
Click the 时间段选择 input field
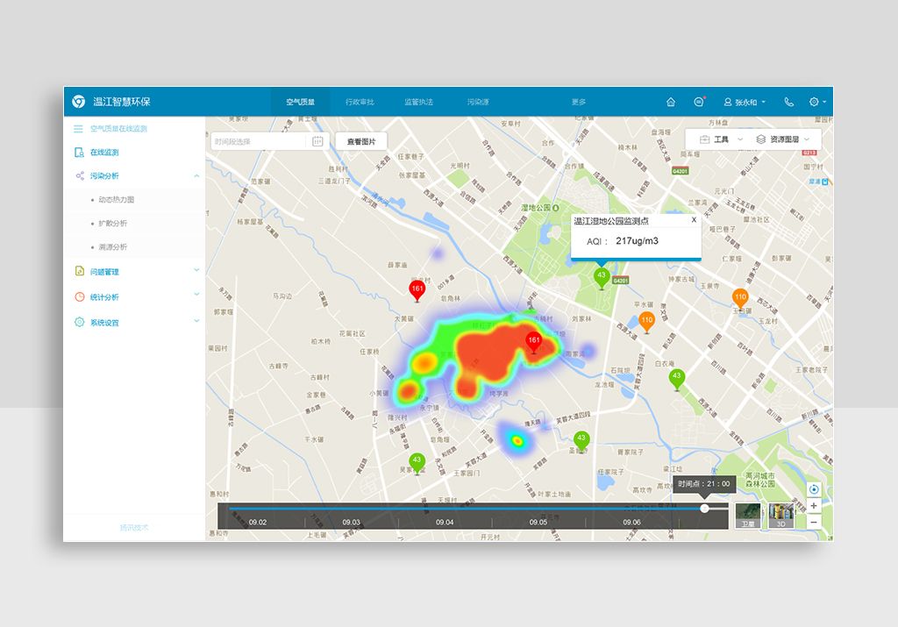click(259, 141)
